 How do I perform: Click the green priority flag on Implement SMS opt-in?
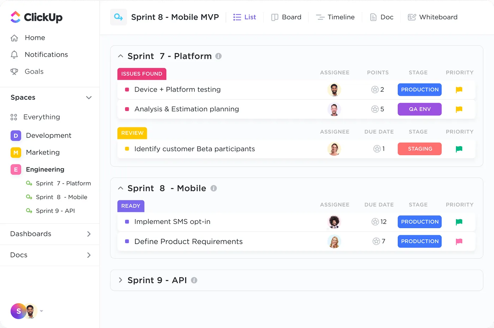pyautogui.click(x=459, y=222)
